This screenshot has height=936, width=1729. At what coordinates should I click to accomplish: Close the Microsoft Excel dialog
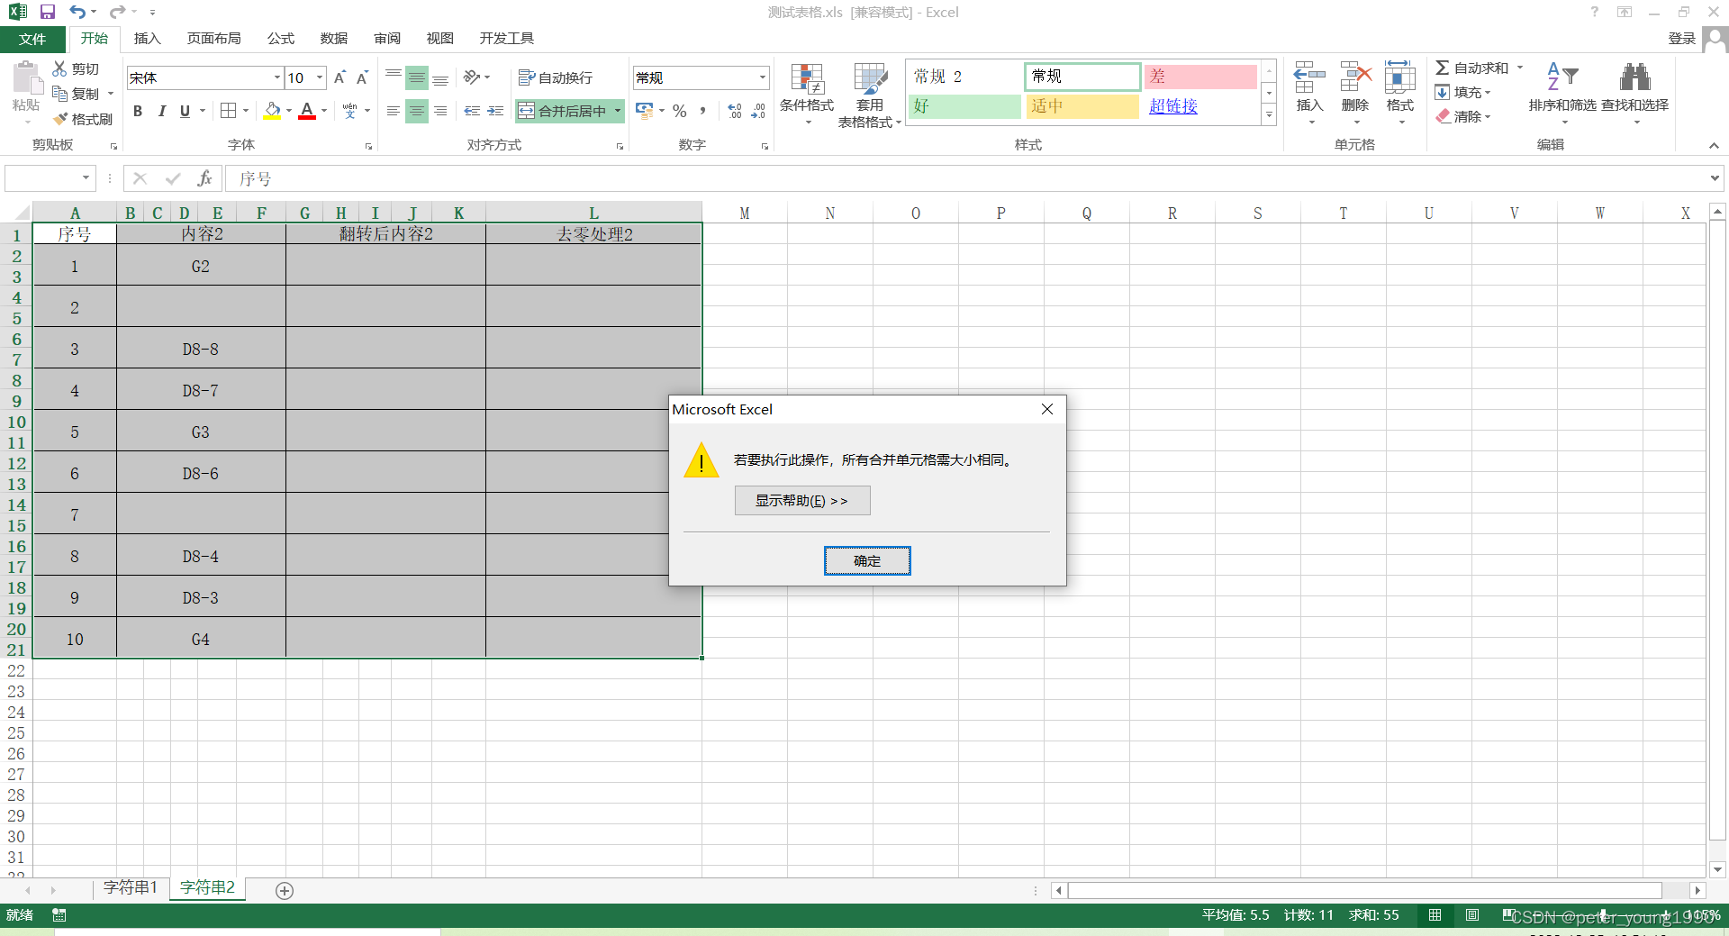pos(1047,409)
